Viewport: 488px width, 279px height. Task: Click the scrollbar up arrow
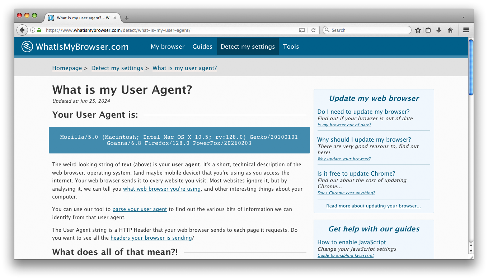click(x=471, y=245)
